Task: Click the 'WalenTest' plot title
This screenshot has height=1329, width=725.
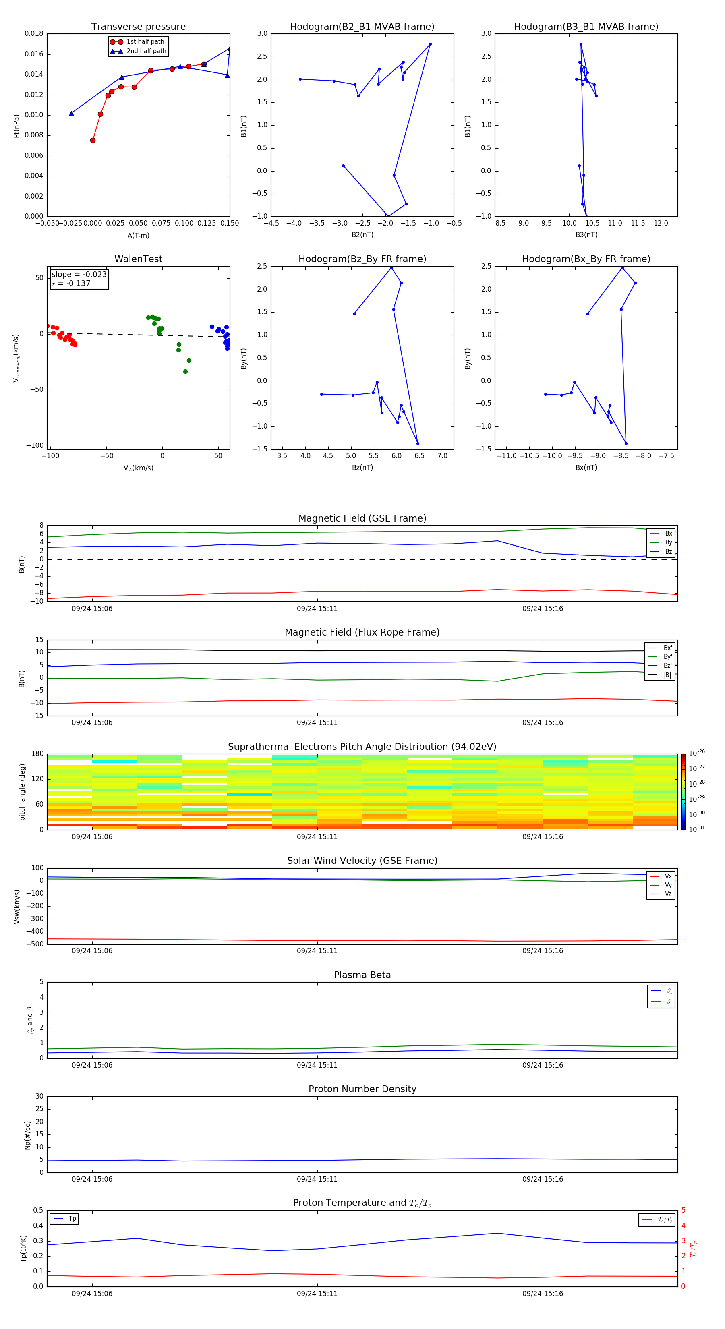Action: 138,259
